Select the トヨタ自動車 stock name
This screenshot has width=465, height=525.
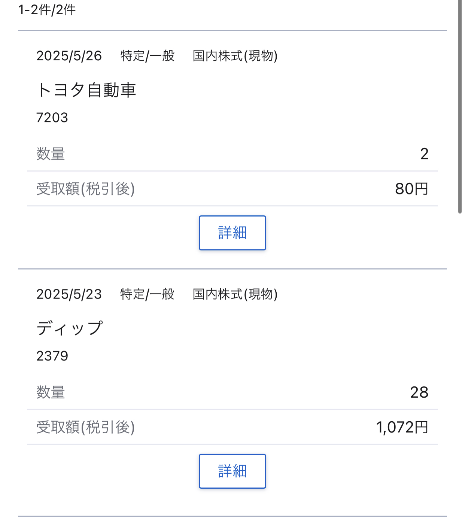[x=86, y=90]
